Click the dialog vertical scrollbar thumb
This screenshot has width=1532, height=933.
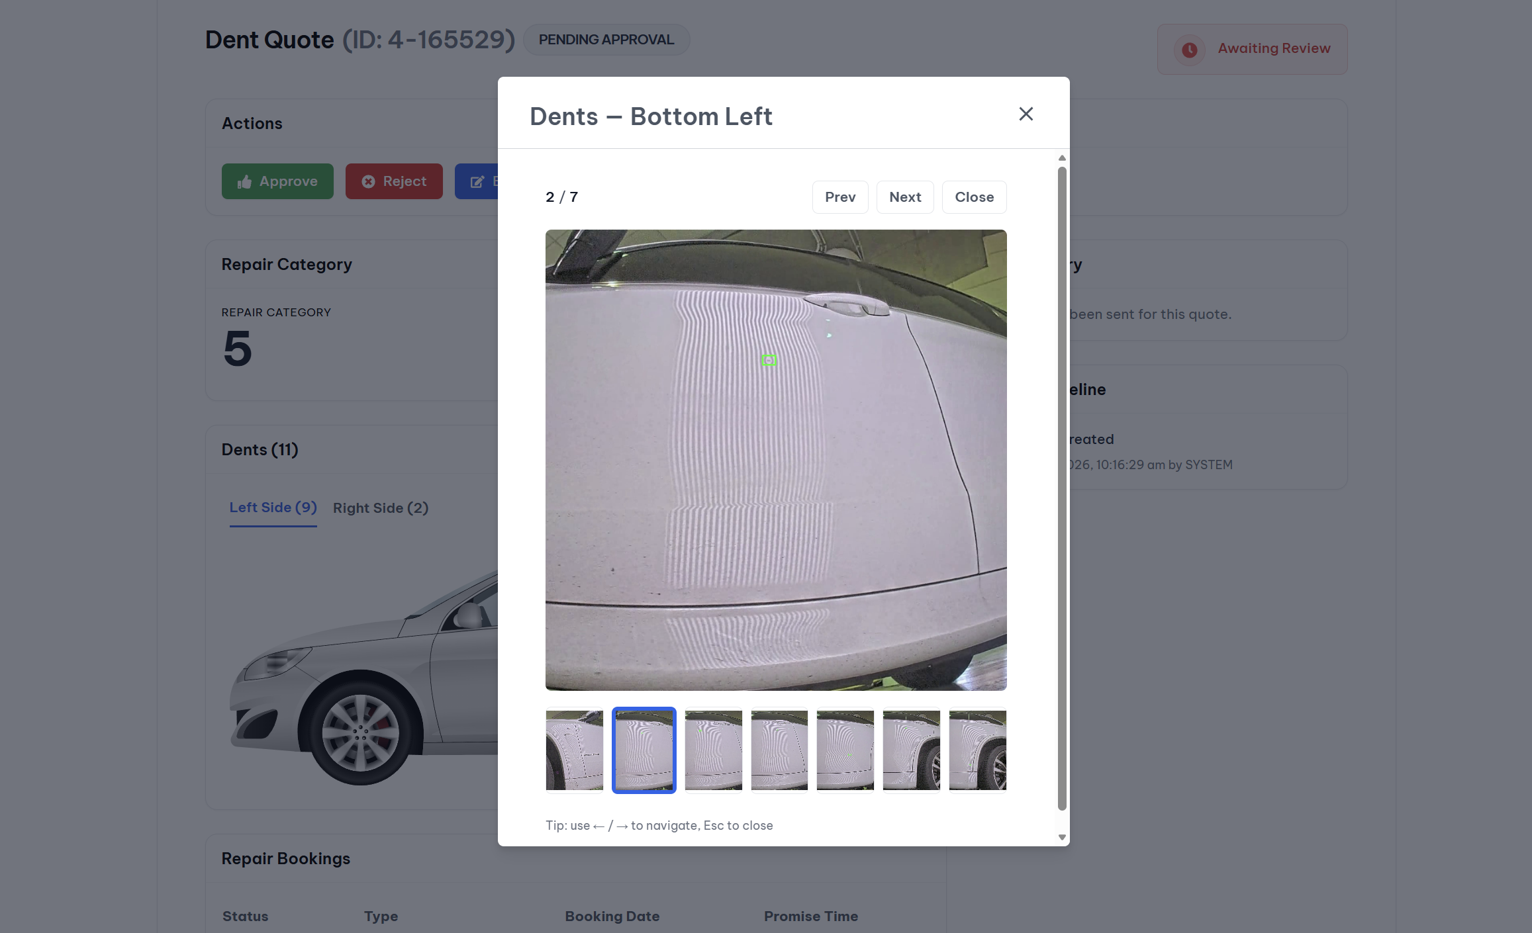point(1062,488)
